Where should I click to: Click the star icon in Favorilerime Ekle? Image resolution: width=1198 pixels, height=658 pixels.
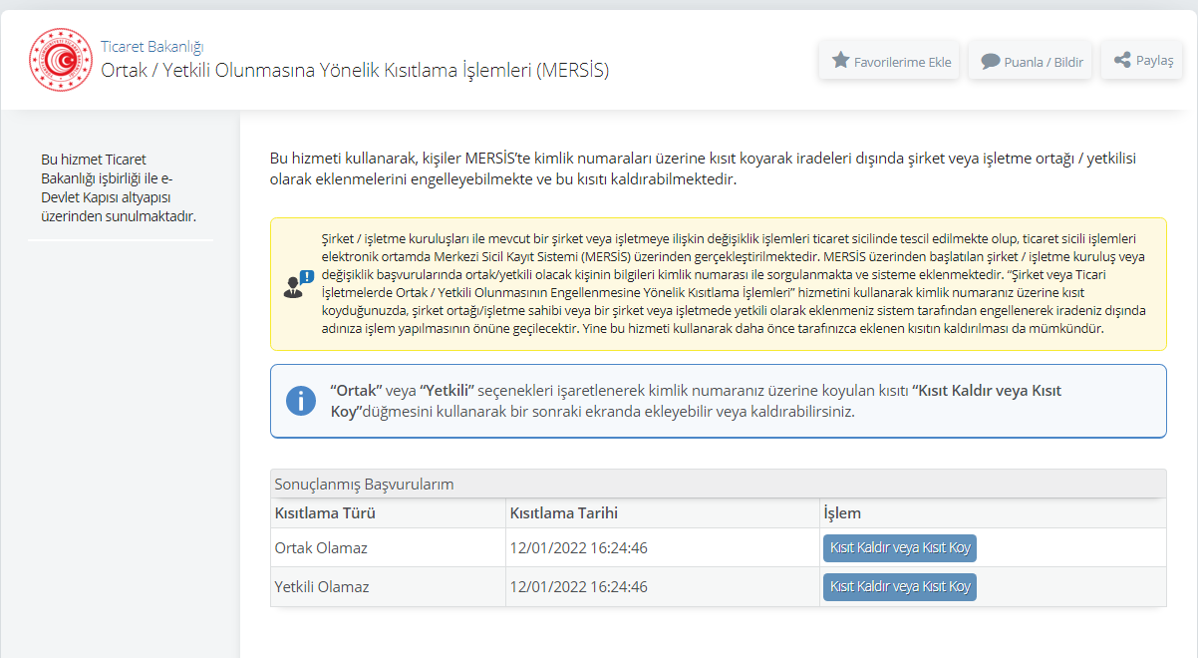click(840, 60)
